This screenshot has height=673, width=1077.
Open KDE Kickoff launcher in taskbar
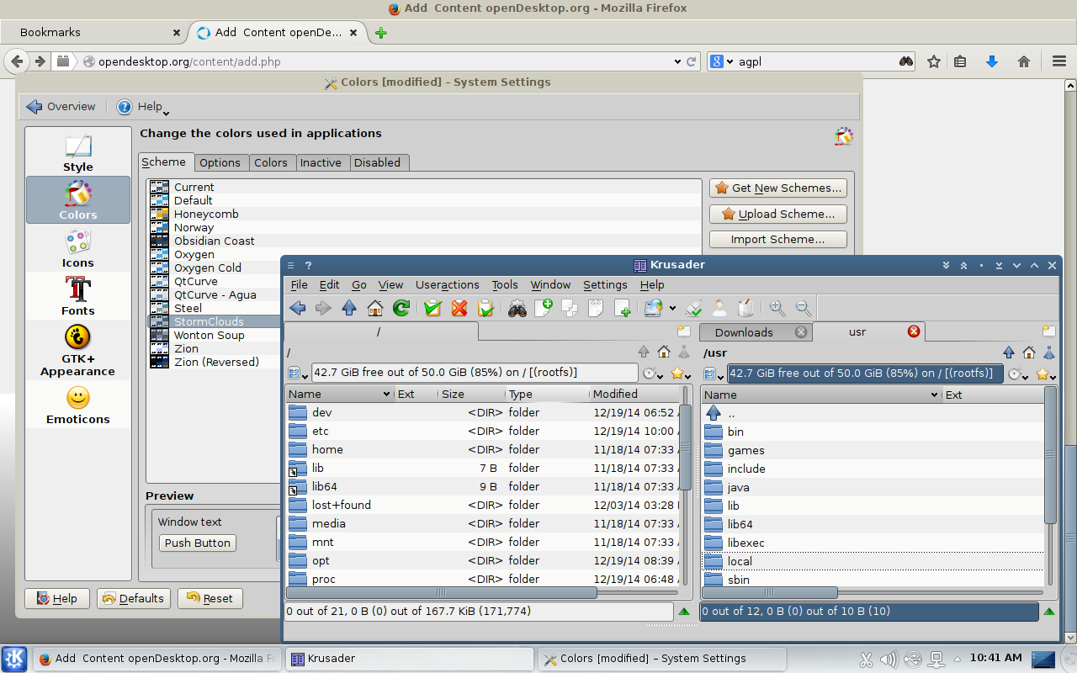pos(15,659)
